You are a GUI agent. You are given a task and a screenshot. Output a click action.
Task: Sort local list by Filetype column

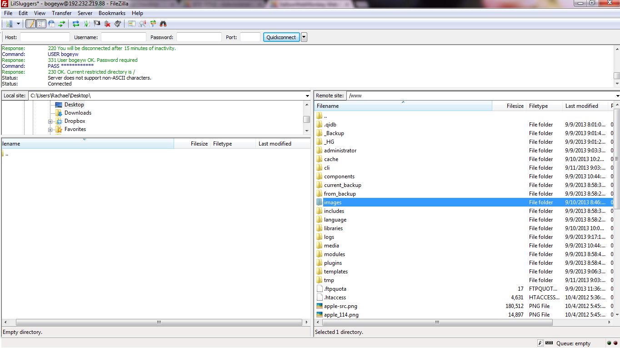(x=233, y=144)
